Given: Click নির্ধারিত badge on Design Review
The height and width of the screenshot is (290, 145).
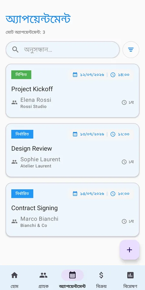Looking at the screenshot, I should [x=22, y=134].
